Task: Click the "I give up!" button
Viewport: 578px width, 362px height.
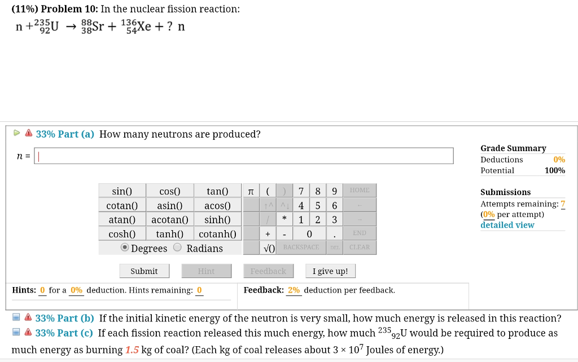Action: [x=330, y=271]
